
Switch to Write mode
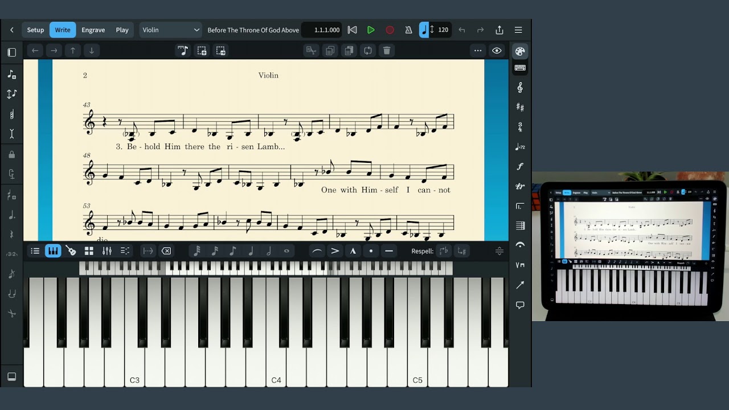pyautogui.click(x=63, y=30)
